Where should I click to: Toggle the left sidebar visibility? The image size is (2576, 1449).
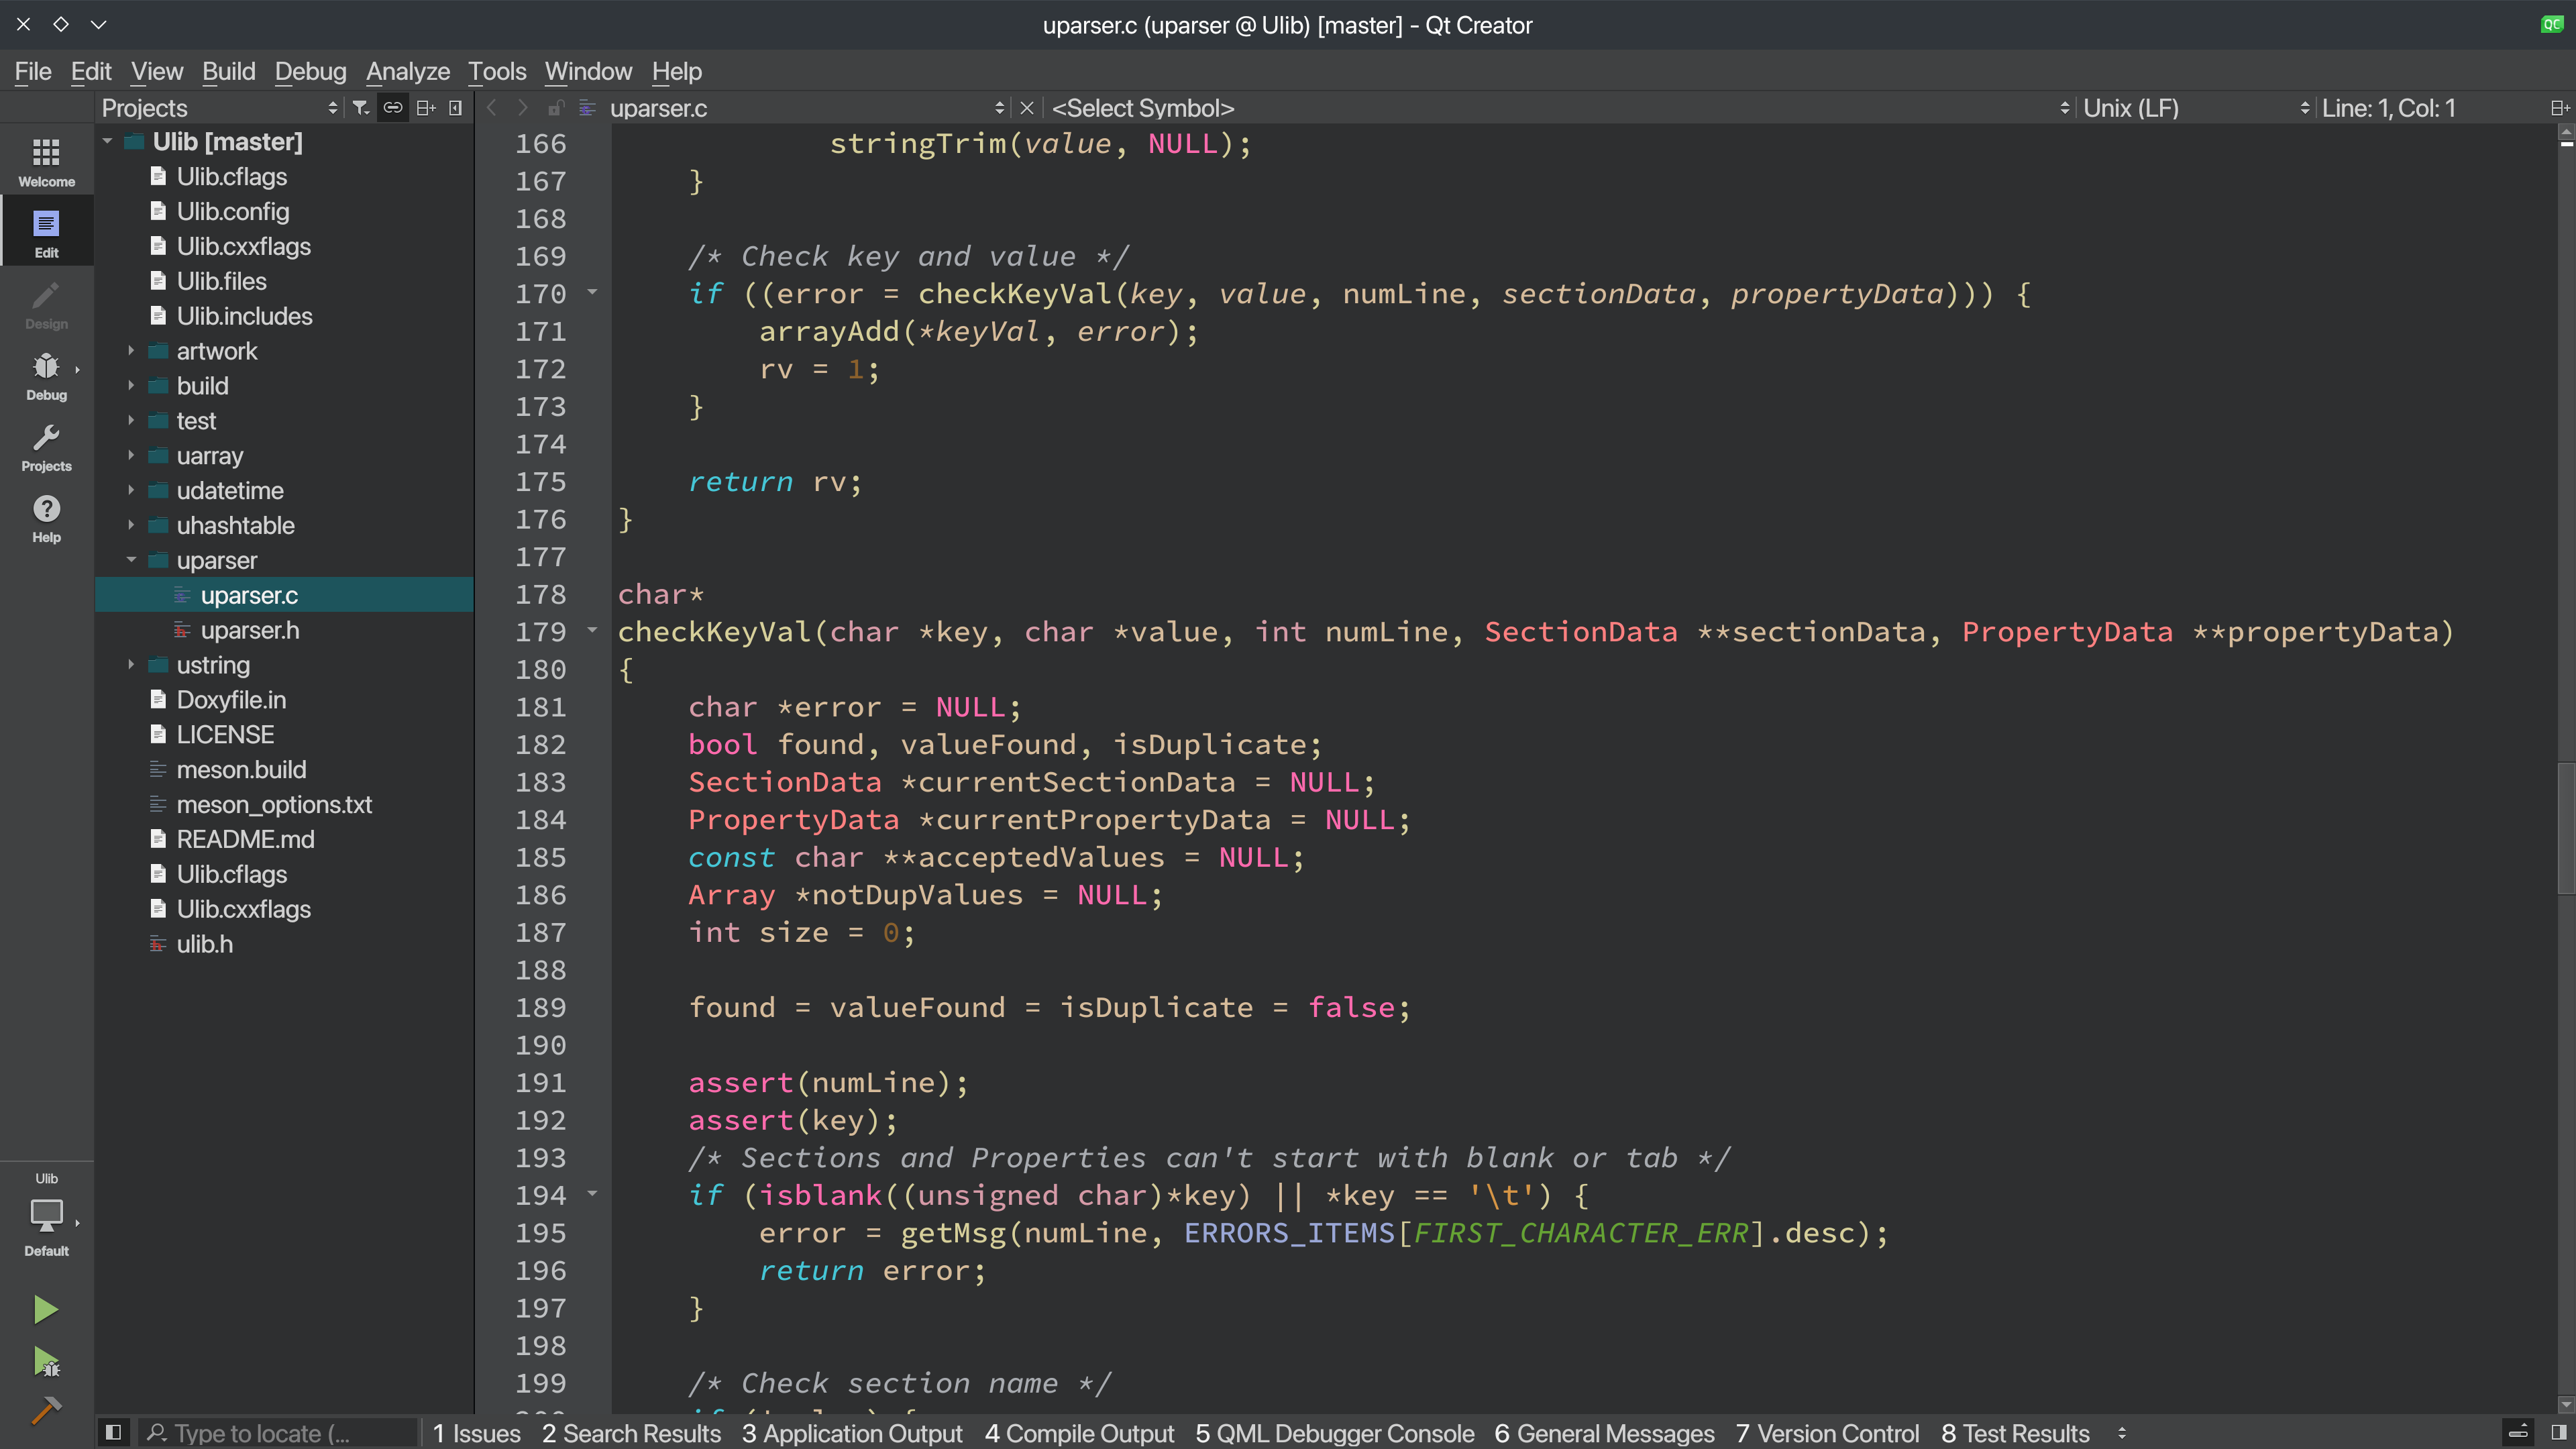point(113,1433)
